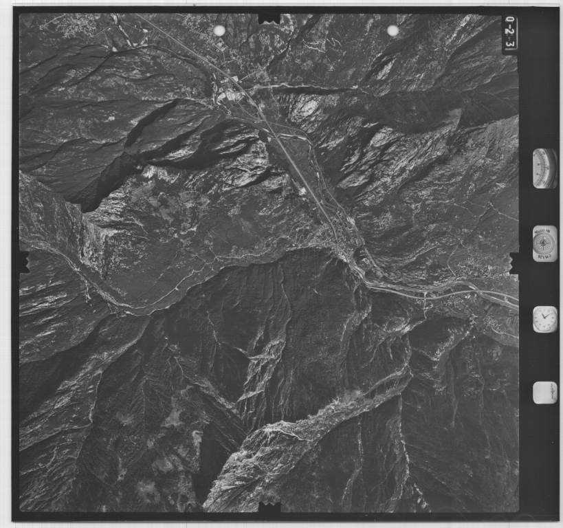Select the bottom edge fiducial notch
The image size is (563, 528).
[269, 509]
